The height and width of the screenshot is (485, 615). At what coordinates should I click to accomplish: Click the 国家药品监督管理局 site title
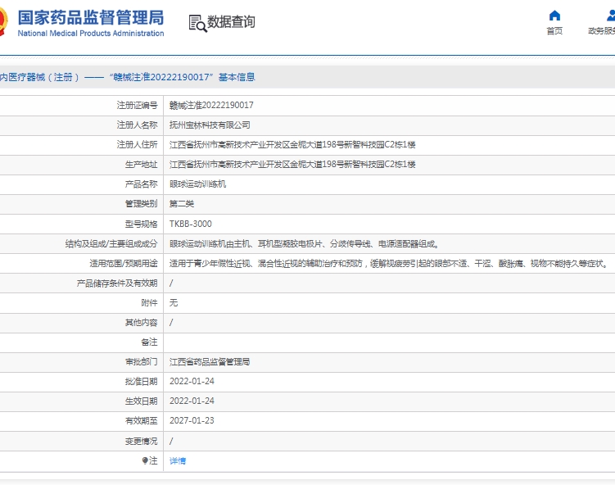click(x=91, y=18)
